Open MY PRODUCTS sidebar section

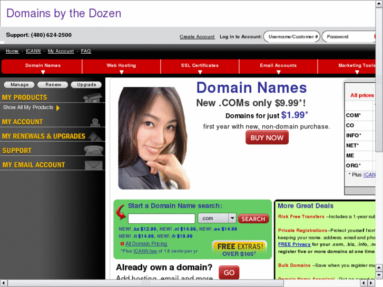(24, 97)
